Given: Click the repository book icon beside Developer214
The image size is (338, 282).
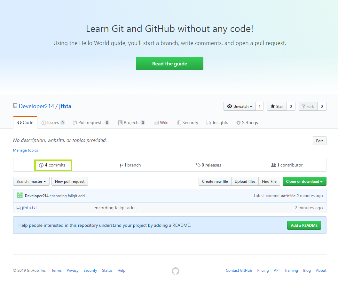Looking at the screenshot, I should point(15,106).
